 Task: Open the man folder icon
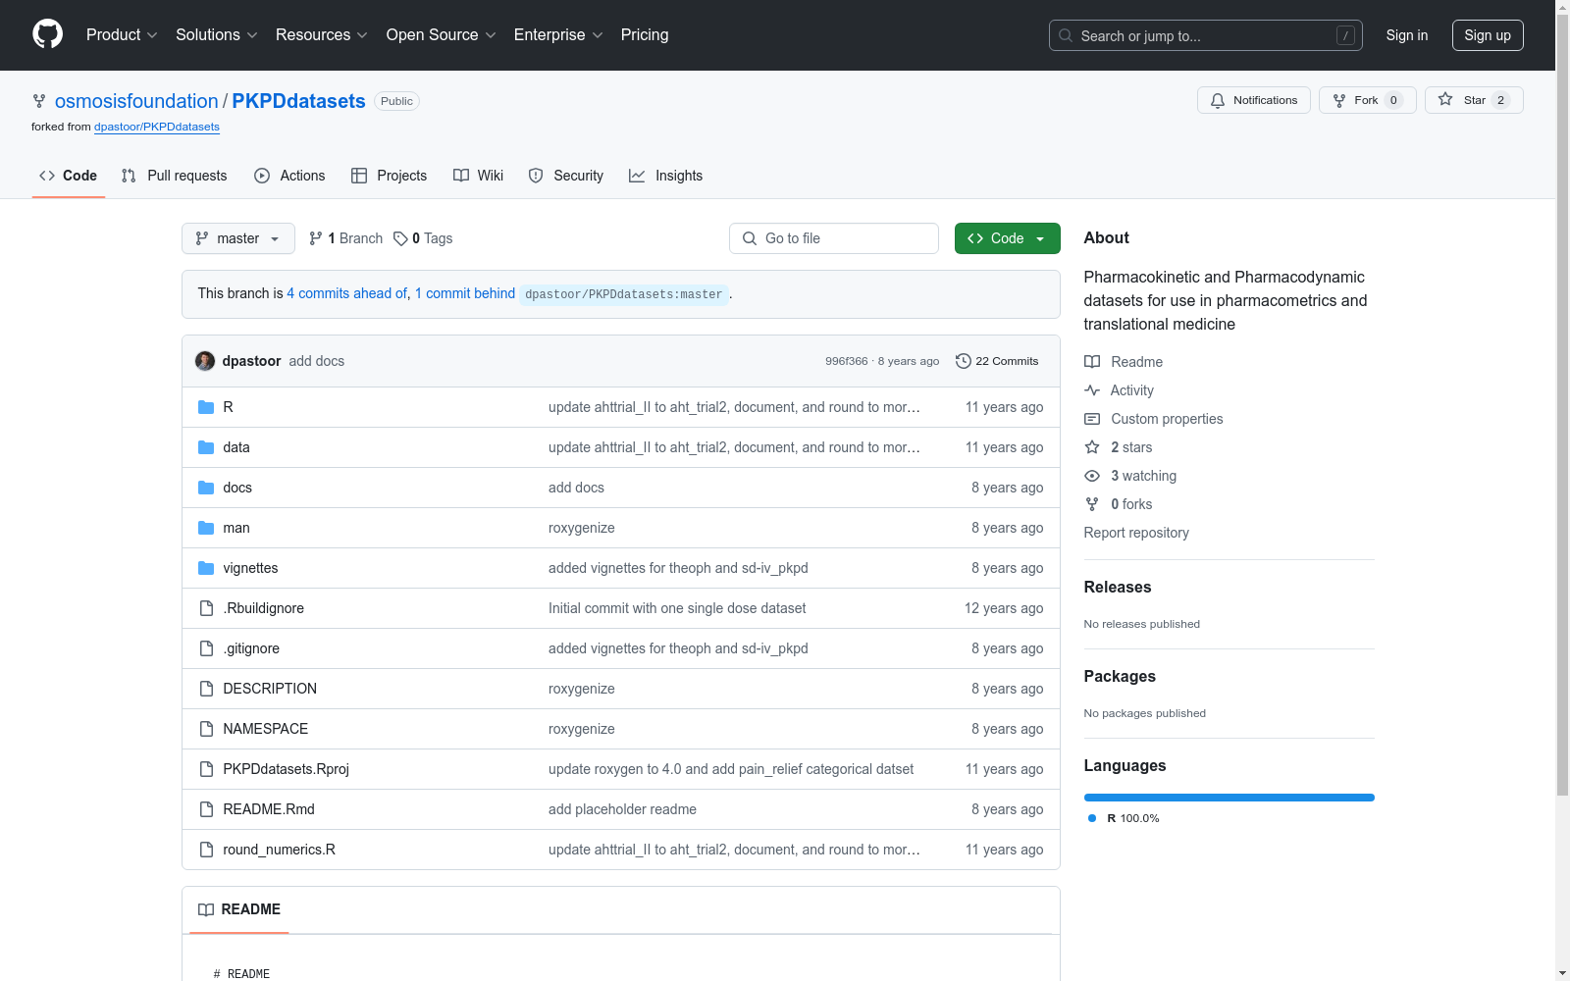tap(206, 528)
